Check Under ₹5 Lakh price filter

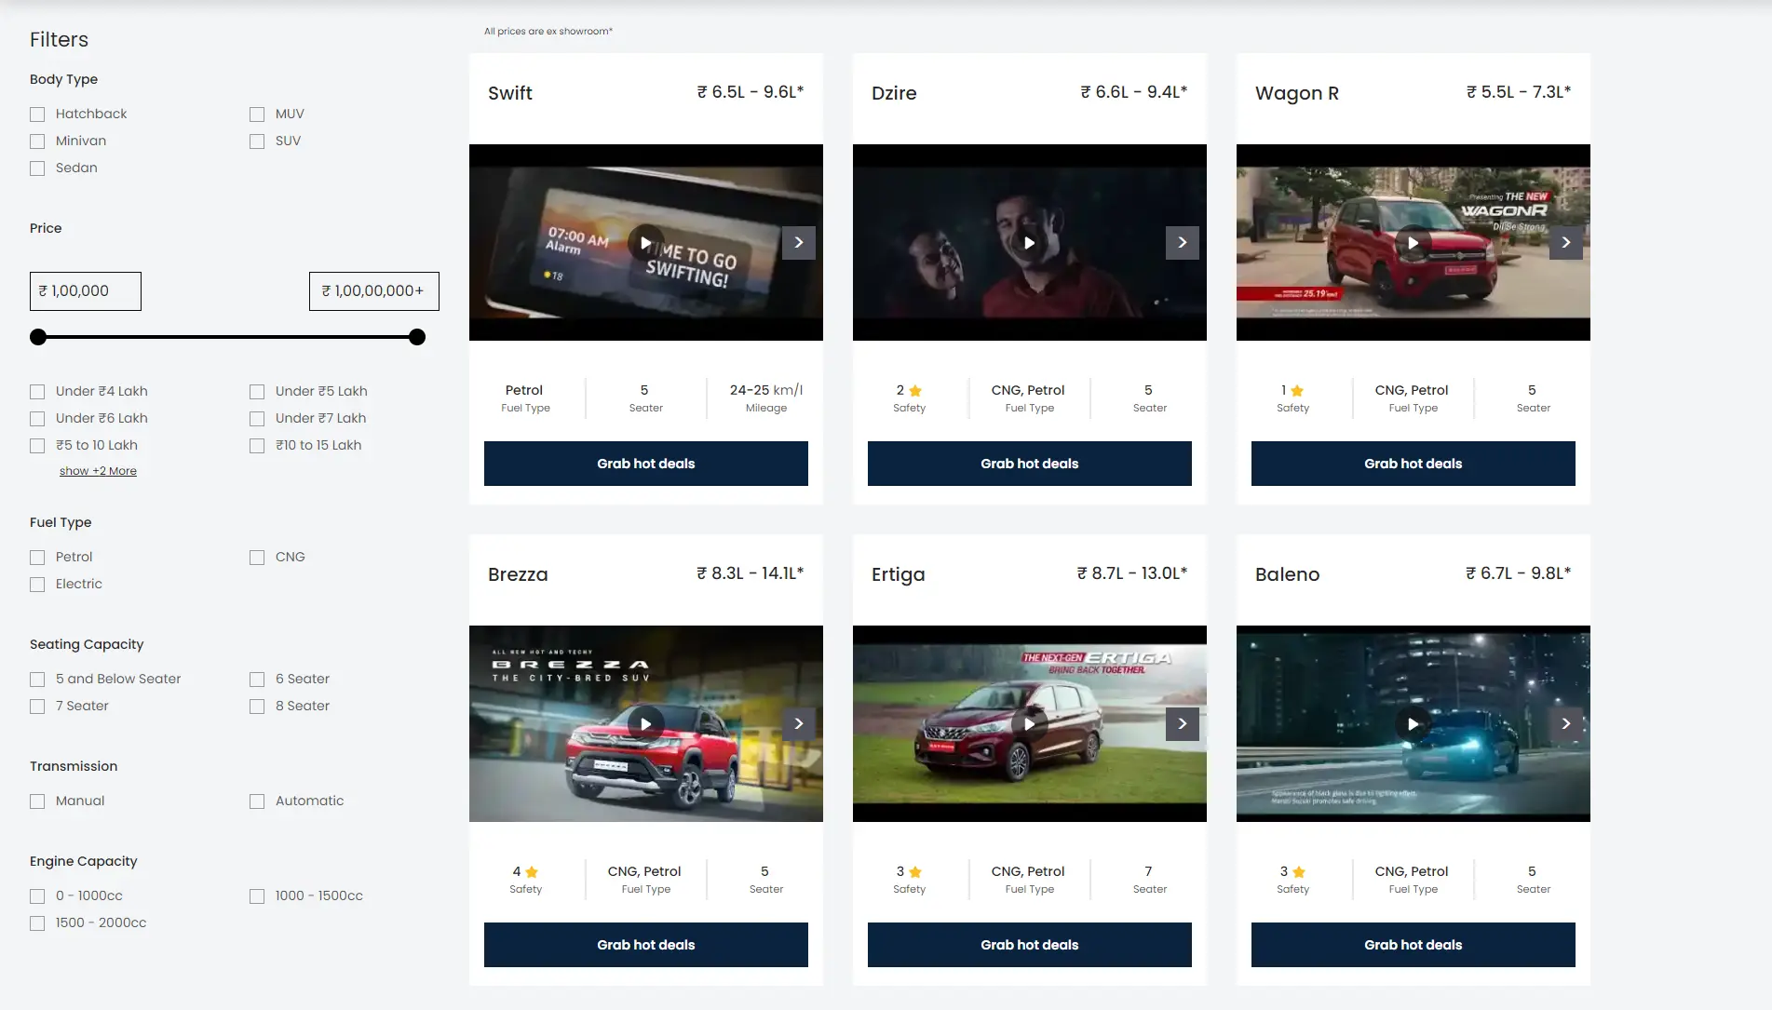coord(257,392)
